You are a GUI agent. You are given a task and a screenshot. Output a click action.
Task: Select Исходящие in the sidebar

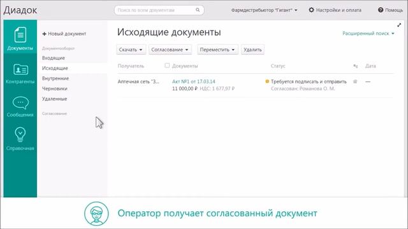pos(55,68)
